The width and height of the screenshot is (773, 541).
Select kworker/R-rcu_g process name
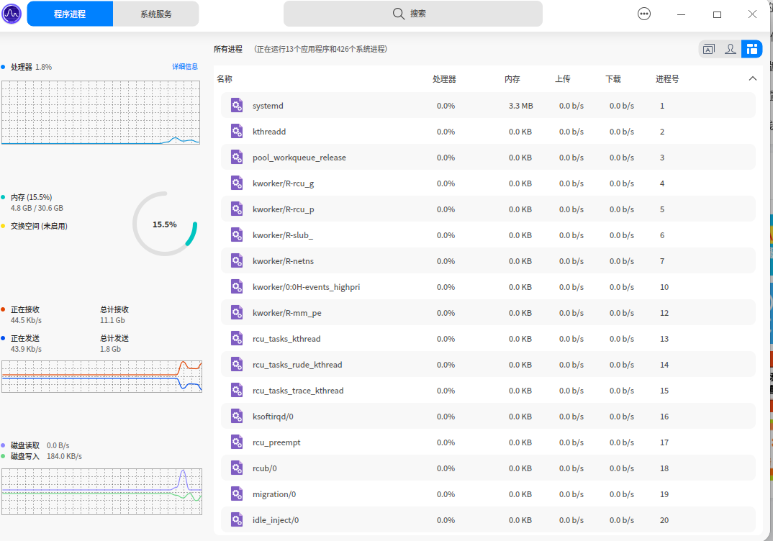[x=284, y=183]
